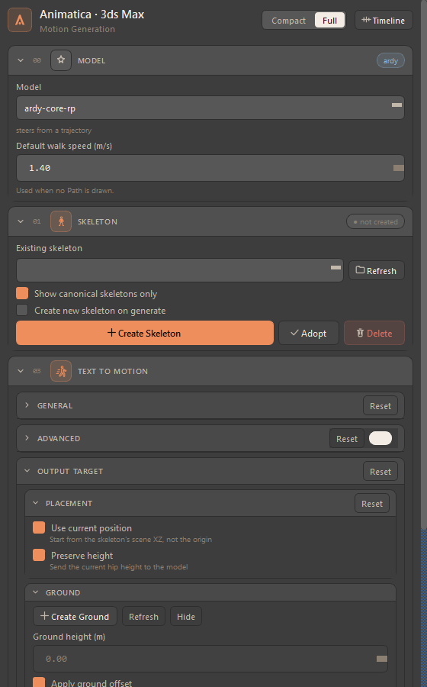Click the "steers from a trajectory" hint
427x687 pixels.
click(x=54, y=130)
